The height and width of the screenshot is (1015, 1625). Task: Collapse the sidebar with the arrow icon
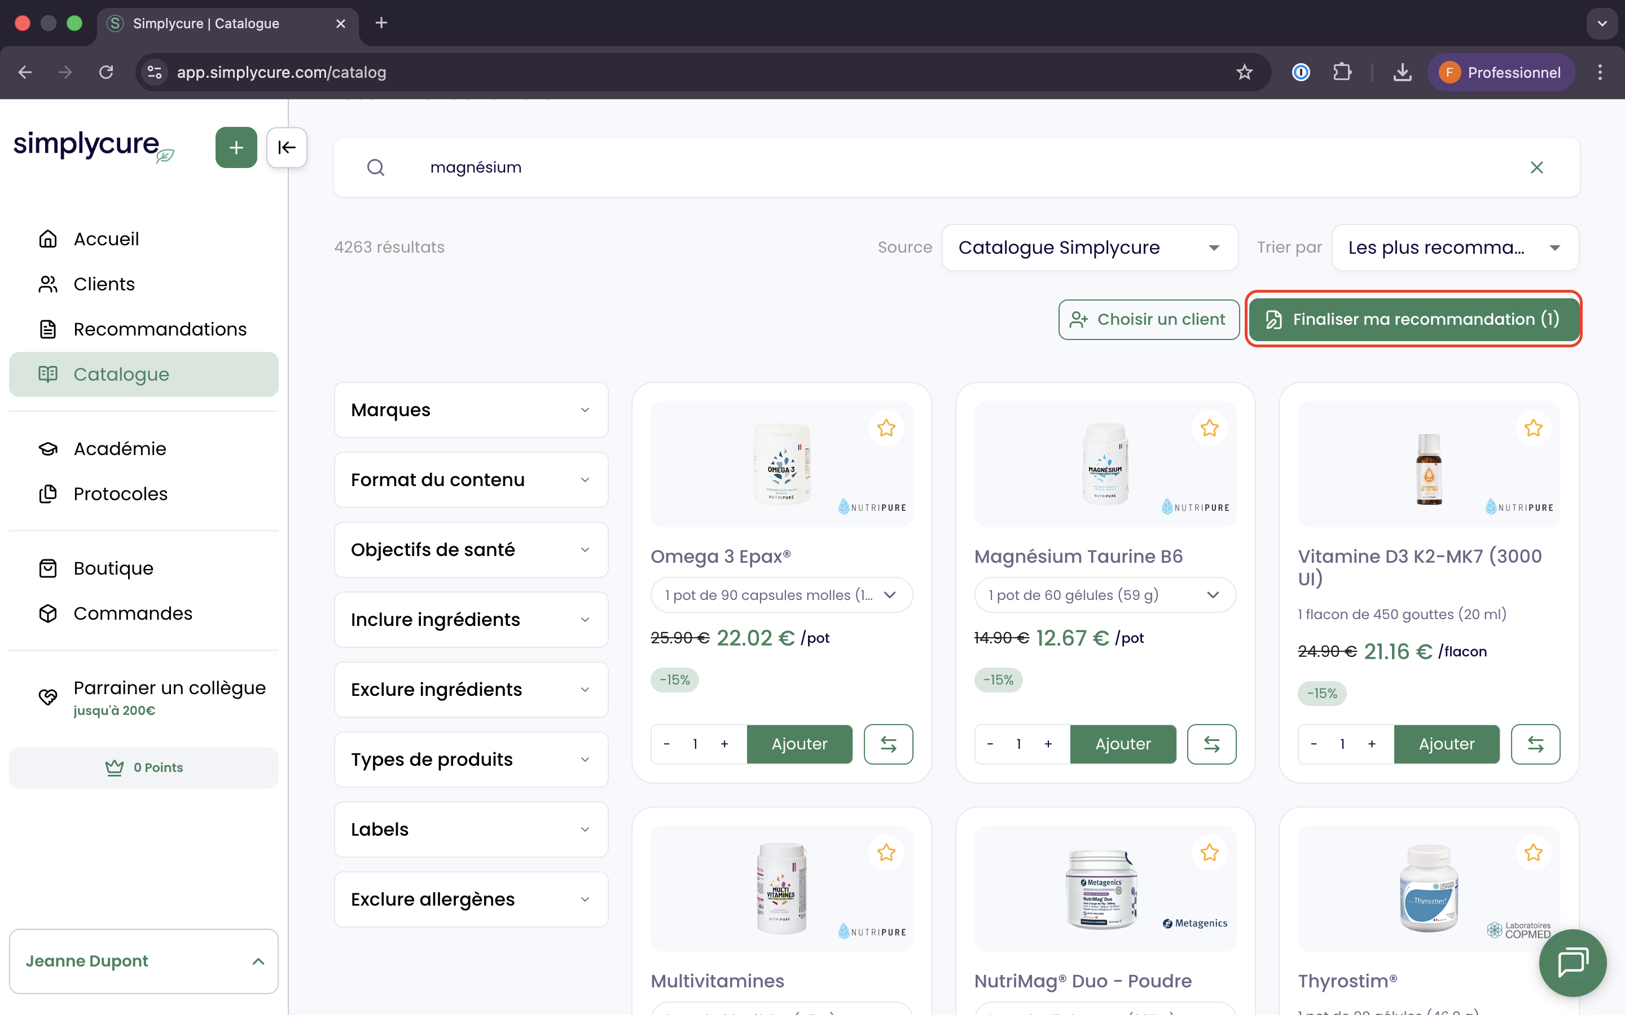coord(287,147)
